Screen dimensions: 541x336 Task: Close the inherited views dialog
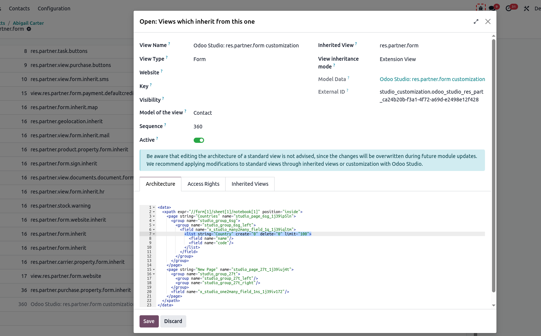tap(488, 21)
